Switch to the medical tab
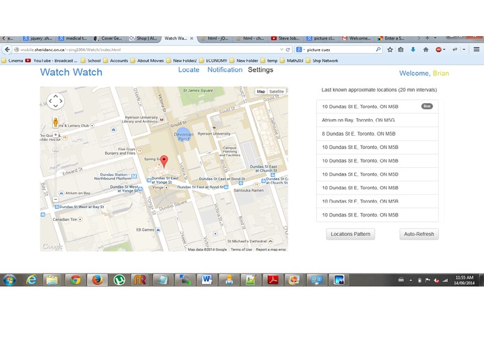 point(73,38)
